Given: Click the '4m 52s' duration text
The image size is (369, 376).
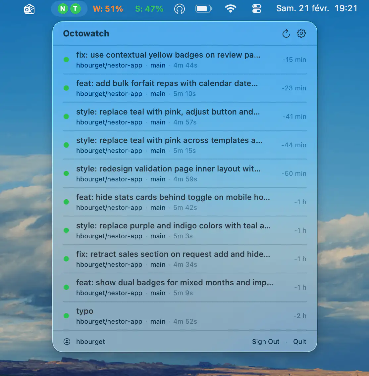Looking at the screenshot, I should [185, 322].
